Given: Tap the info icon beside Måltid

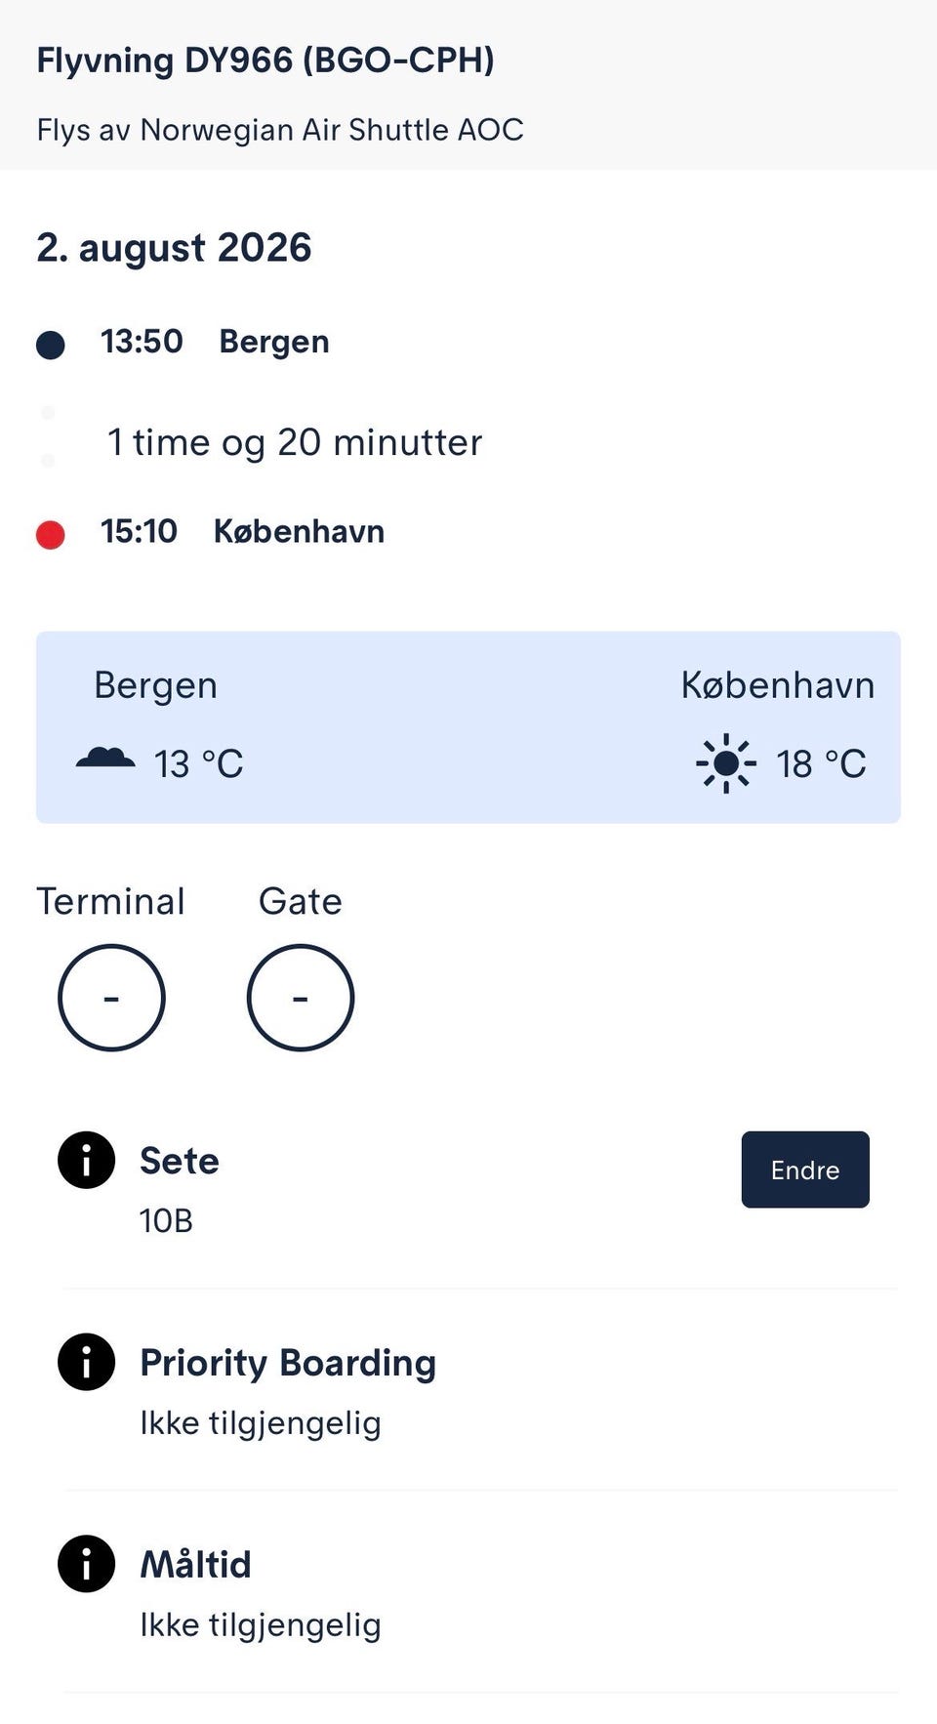Looking at the screenshot, I should [86, 1564].
